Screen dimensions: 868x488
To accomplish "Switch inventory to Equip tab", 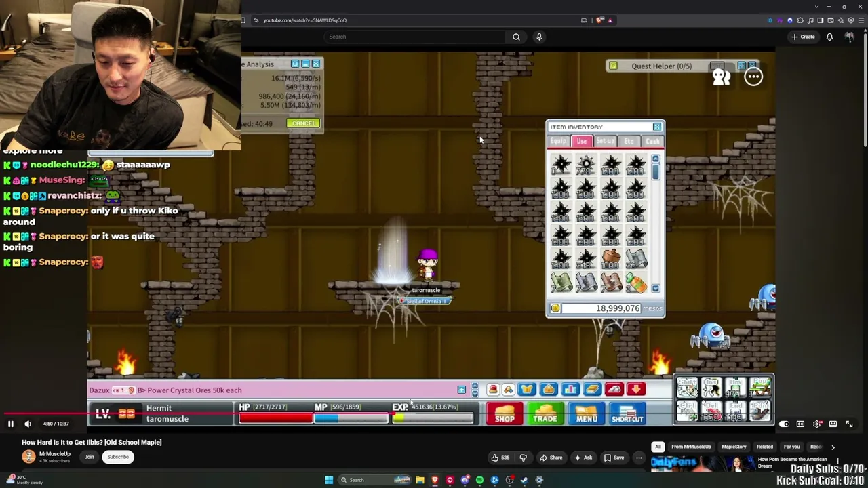I will [558, 141].
